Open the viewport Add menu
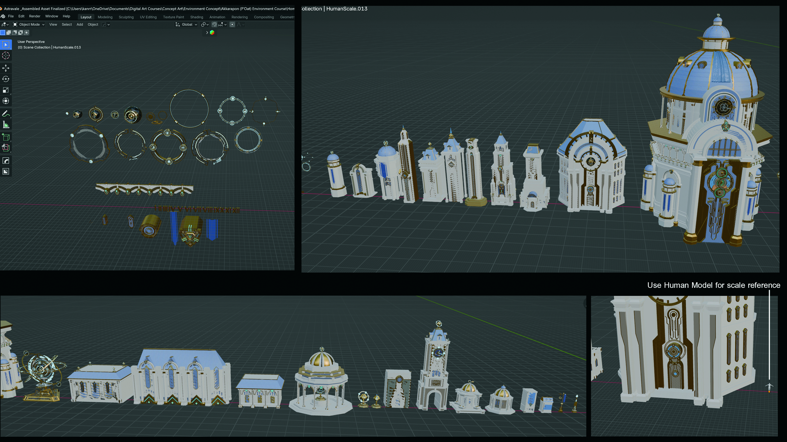The height and width of the screenshot is (442, 787). [80, 24]
